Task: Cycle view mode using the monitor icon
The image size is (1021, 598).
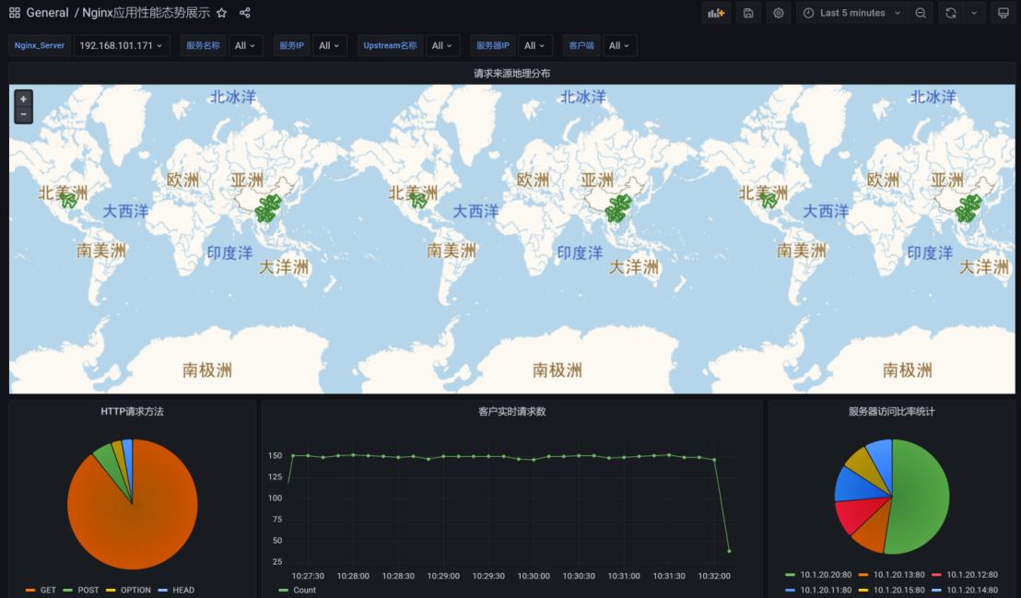Action: point(1003,13)
